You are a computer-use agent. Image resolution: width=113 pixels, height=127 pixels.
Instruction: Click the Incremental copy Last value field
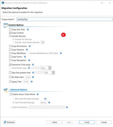click(37, 68)
